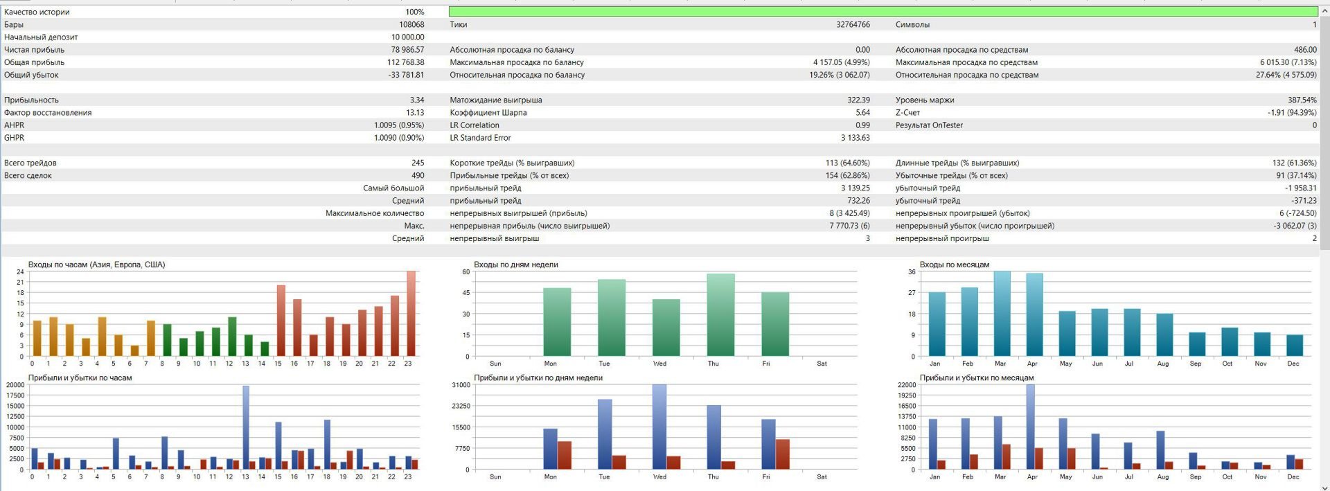Click the Короткие трейды value 113 (64.60%)
This screenshot has width=1330, height=491.
[847, 163]
